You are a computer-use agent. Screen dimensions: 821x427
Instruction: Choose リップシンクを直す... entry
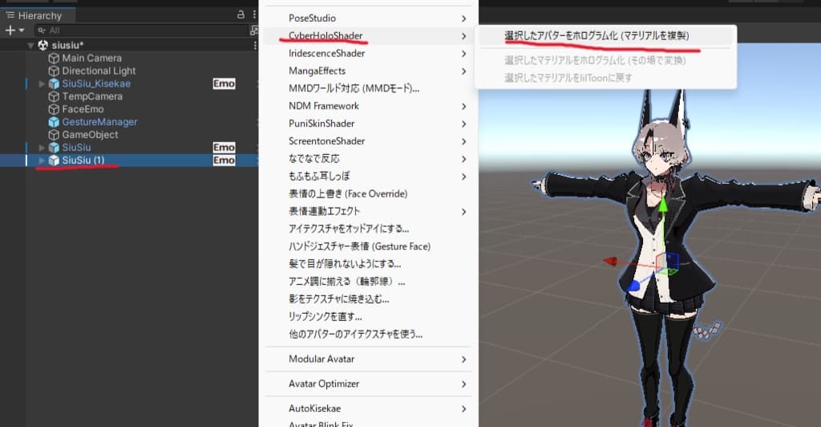click(369, 316)
